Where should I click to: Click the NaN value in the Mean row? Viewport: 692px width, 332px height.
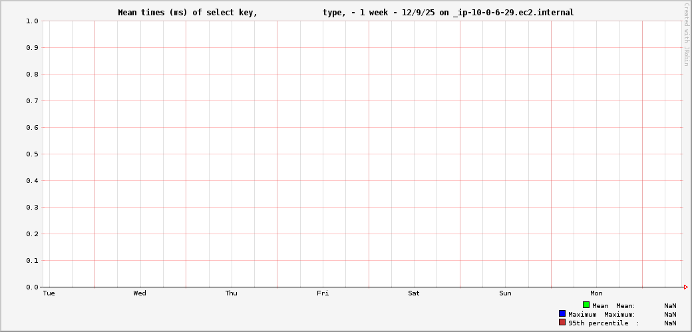(670, 305)
